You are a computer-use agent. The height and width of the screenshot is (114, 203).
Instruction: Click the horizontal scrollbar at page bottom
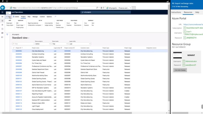click(67, 113)
